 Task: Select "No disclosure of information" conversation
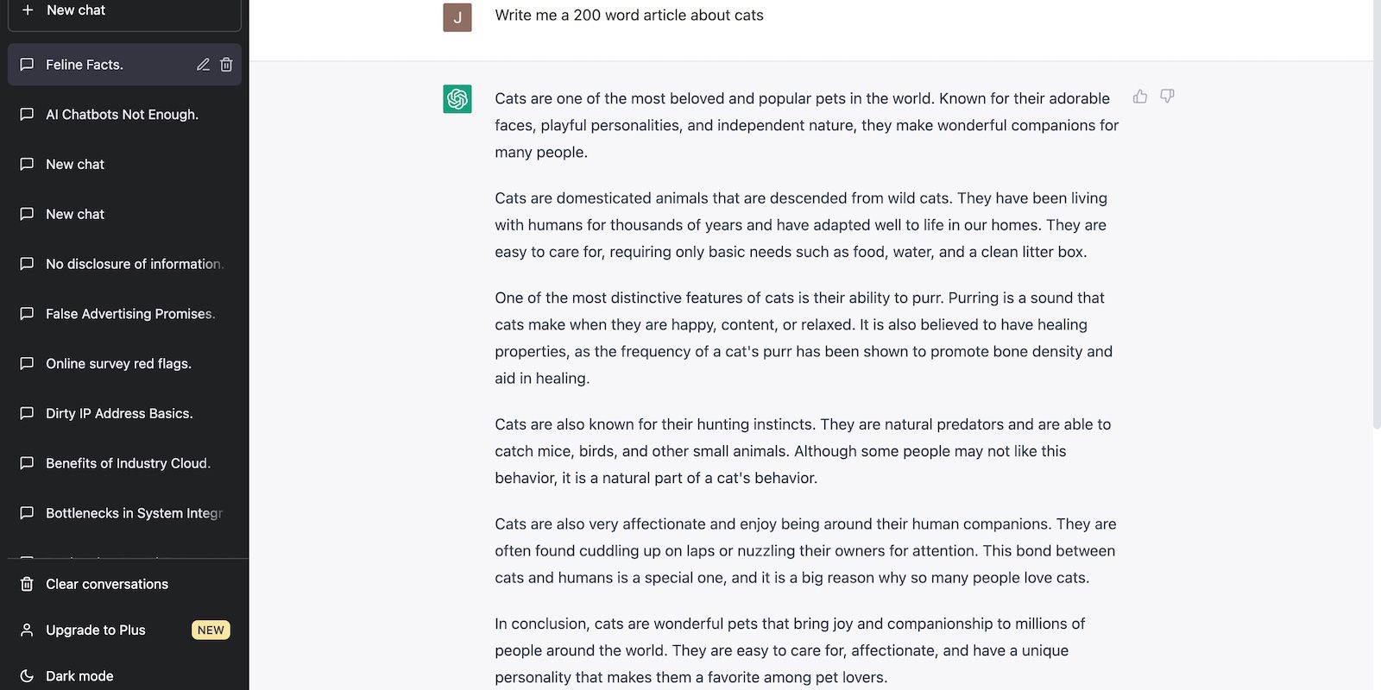tap(134, 264)
